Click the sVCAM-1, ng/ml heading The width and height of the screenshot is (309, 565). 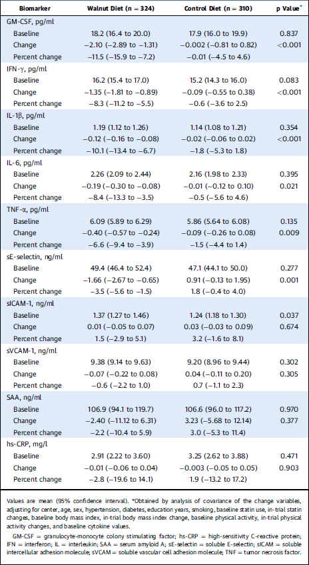tap(29, 350)
